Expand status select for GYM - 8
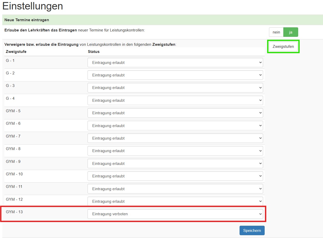 [x=175, y=151]
